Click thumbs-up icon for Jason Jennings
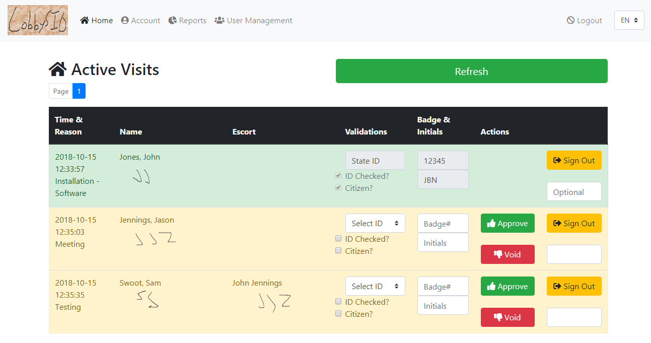 tap(491, 224)
